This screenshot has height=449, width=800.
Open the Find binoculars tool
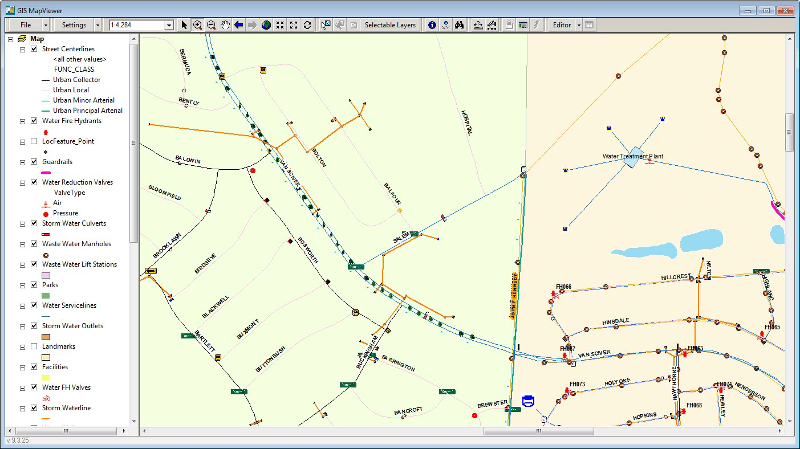coord(459,25)
